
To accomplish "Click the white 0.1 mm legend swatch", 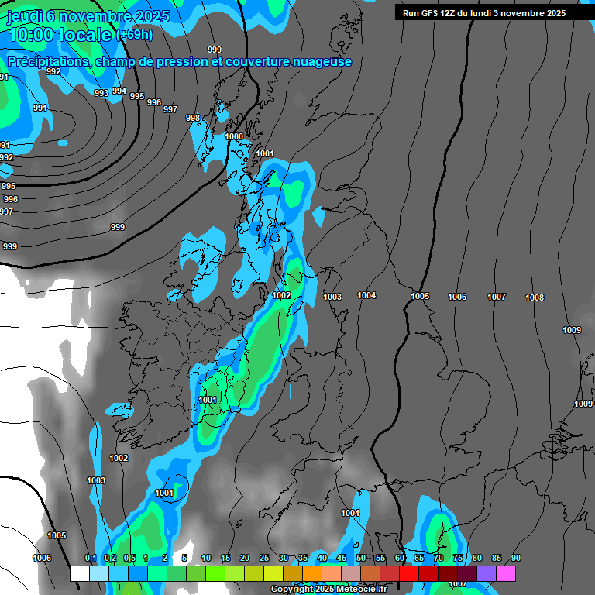I will (79, 574).
